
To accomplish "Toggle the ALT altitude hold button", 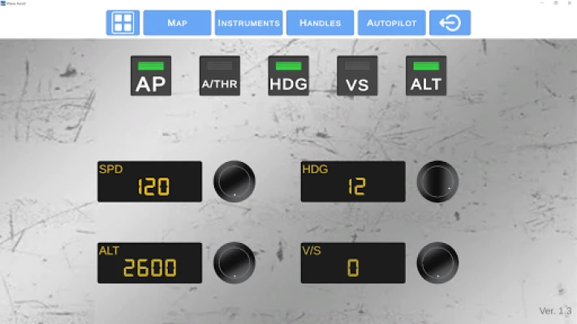I will (x=426, y=76).
